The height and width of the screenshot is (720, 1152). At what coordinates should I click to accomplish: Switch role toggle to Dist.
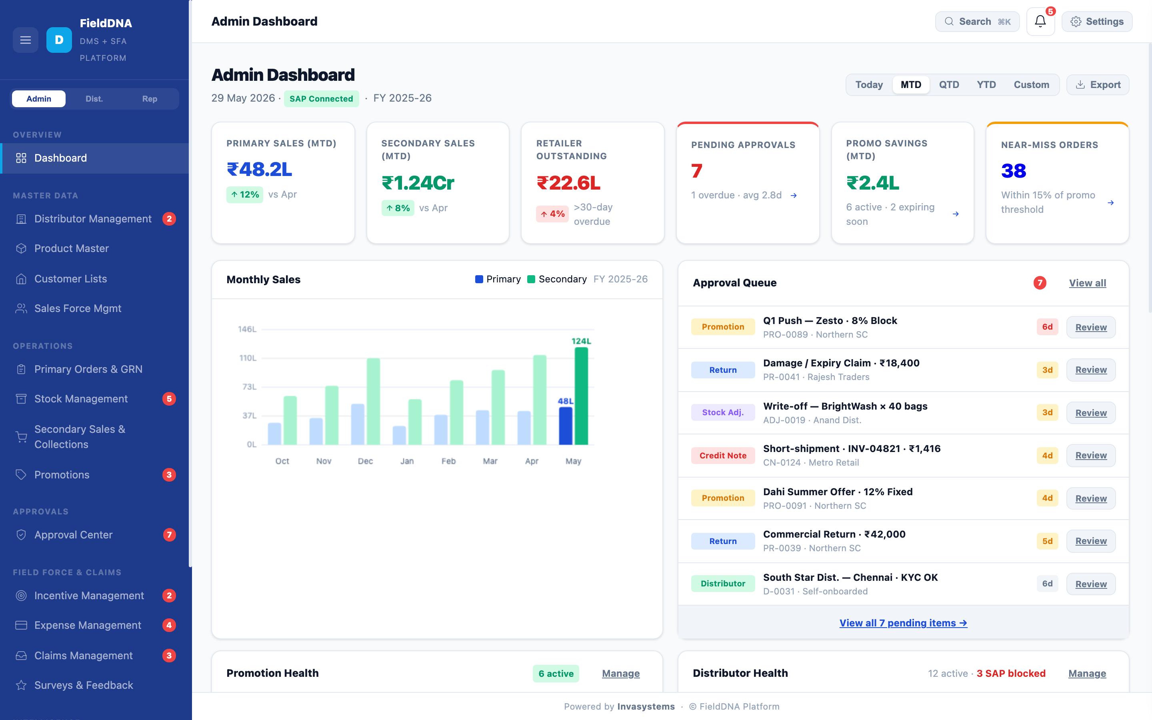click(94, 98)
